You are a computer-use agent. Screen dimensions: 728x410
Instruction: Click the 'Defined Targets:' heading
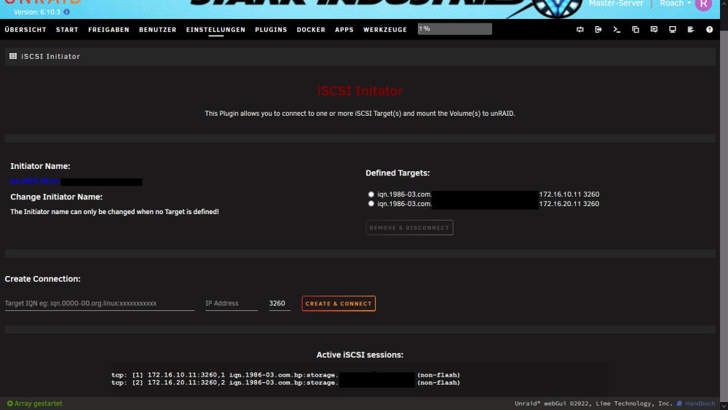tap(397, 173)
